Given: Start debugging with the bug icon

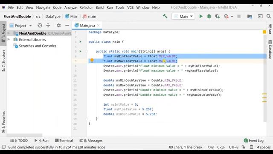Looking at the screenshot, I should [x=209, y=16].
